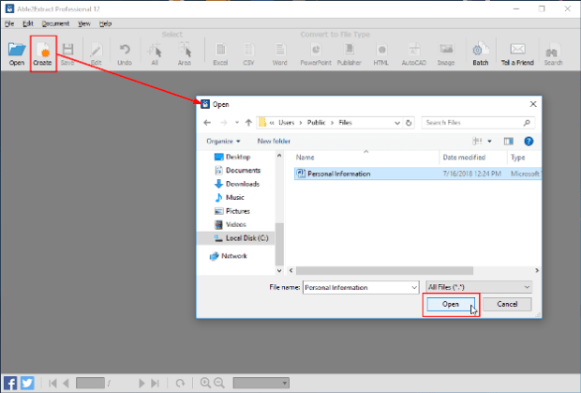581x393 pixels.
Task: Select Downloads in navigation pane
Action: point(237,184)
